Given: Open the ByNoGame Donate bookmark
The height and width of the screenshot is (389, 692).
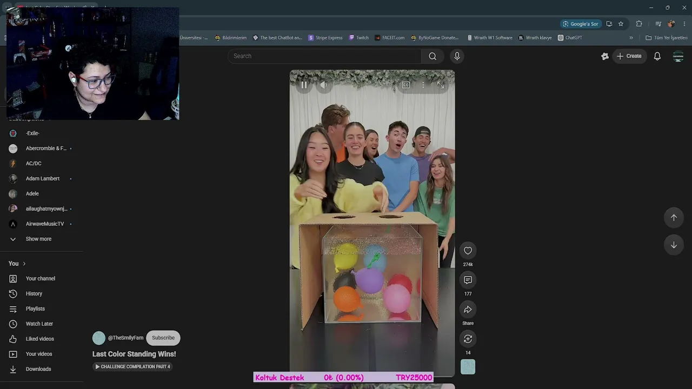Looking at the screenshot, I should (435, 38).
